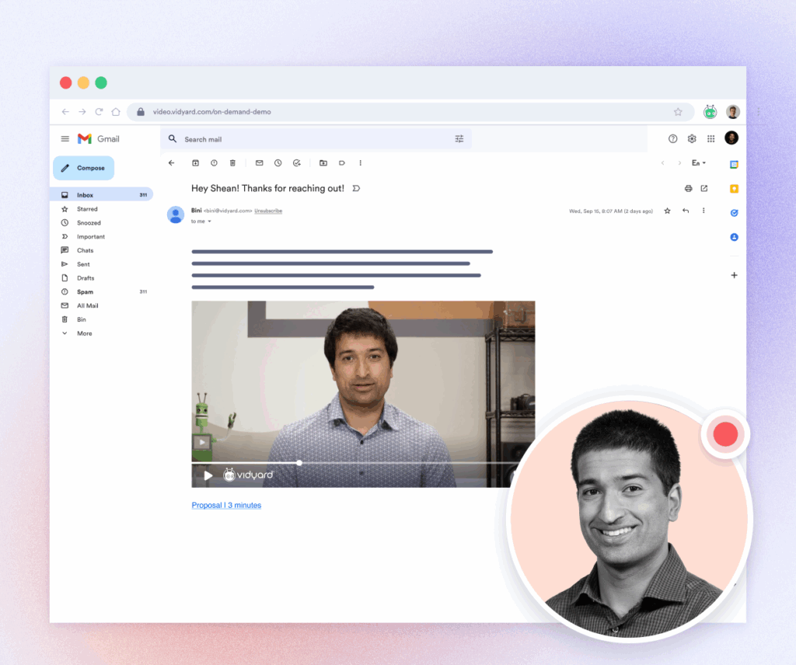This screenshot has width=796, height=665.
Task: Open the Drafts folder
Action: pyautogui.click(x=86, y=278)
